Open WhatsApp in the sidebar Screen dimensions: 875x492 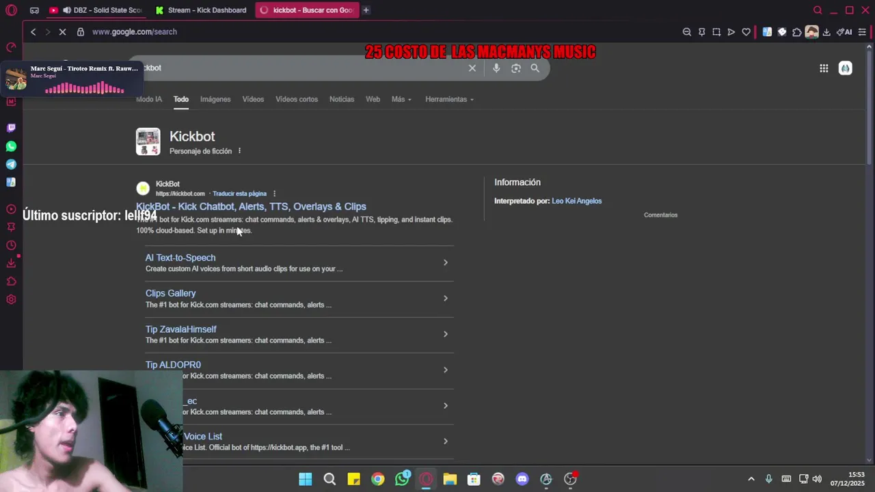pyautogui.click(x=11, y=146)
